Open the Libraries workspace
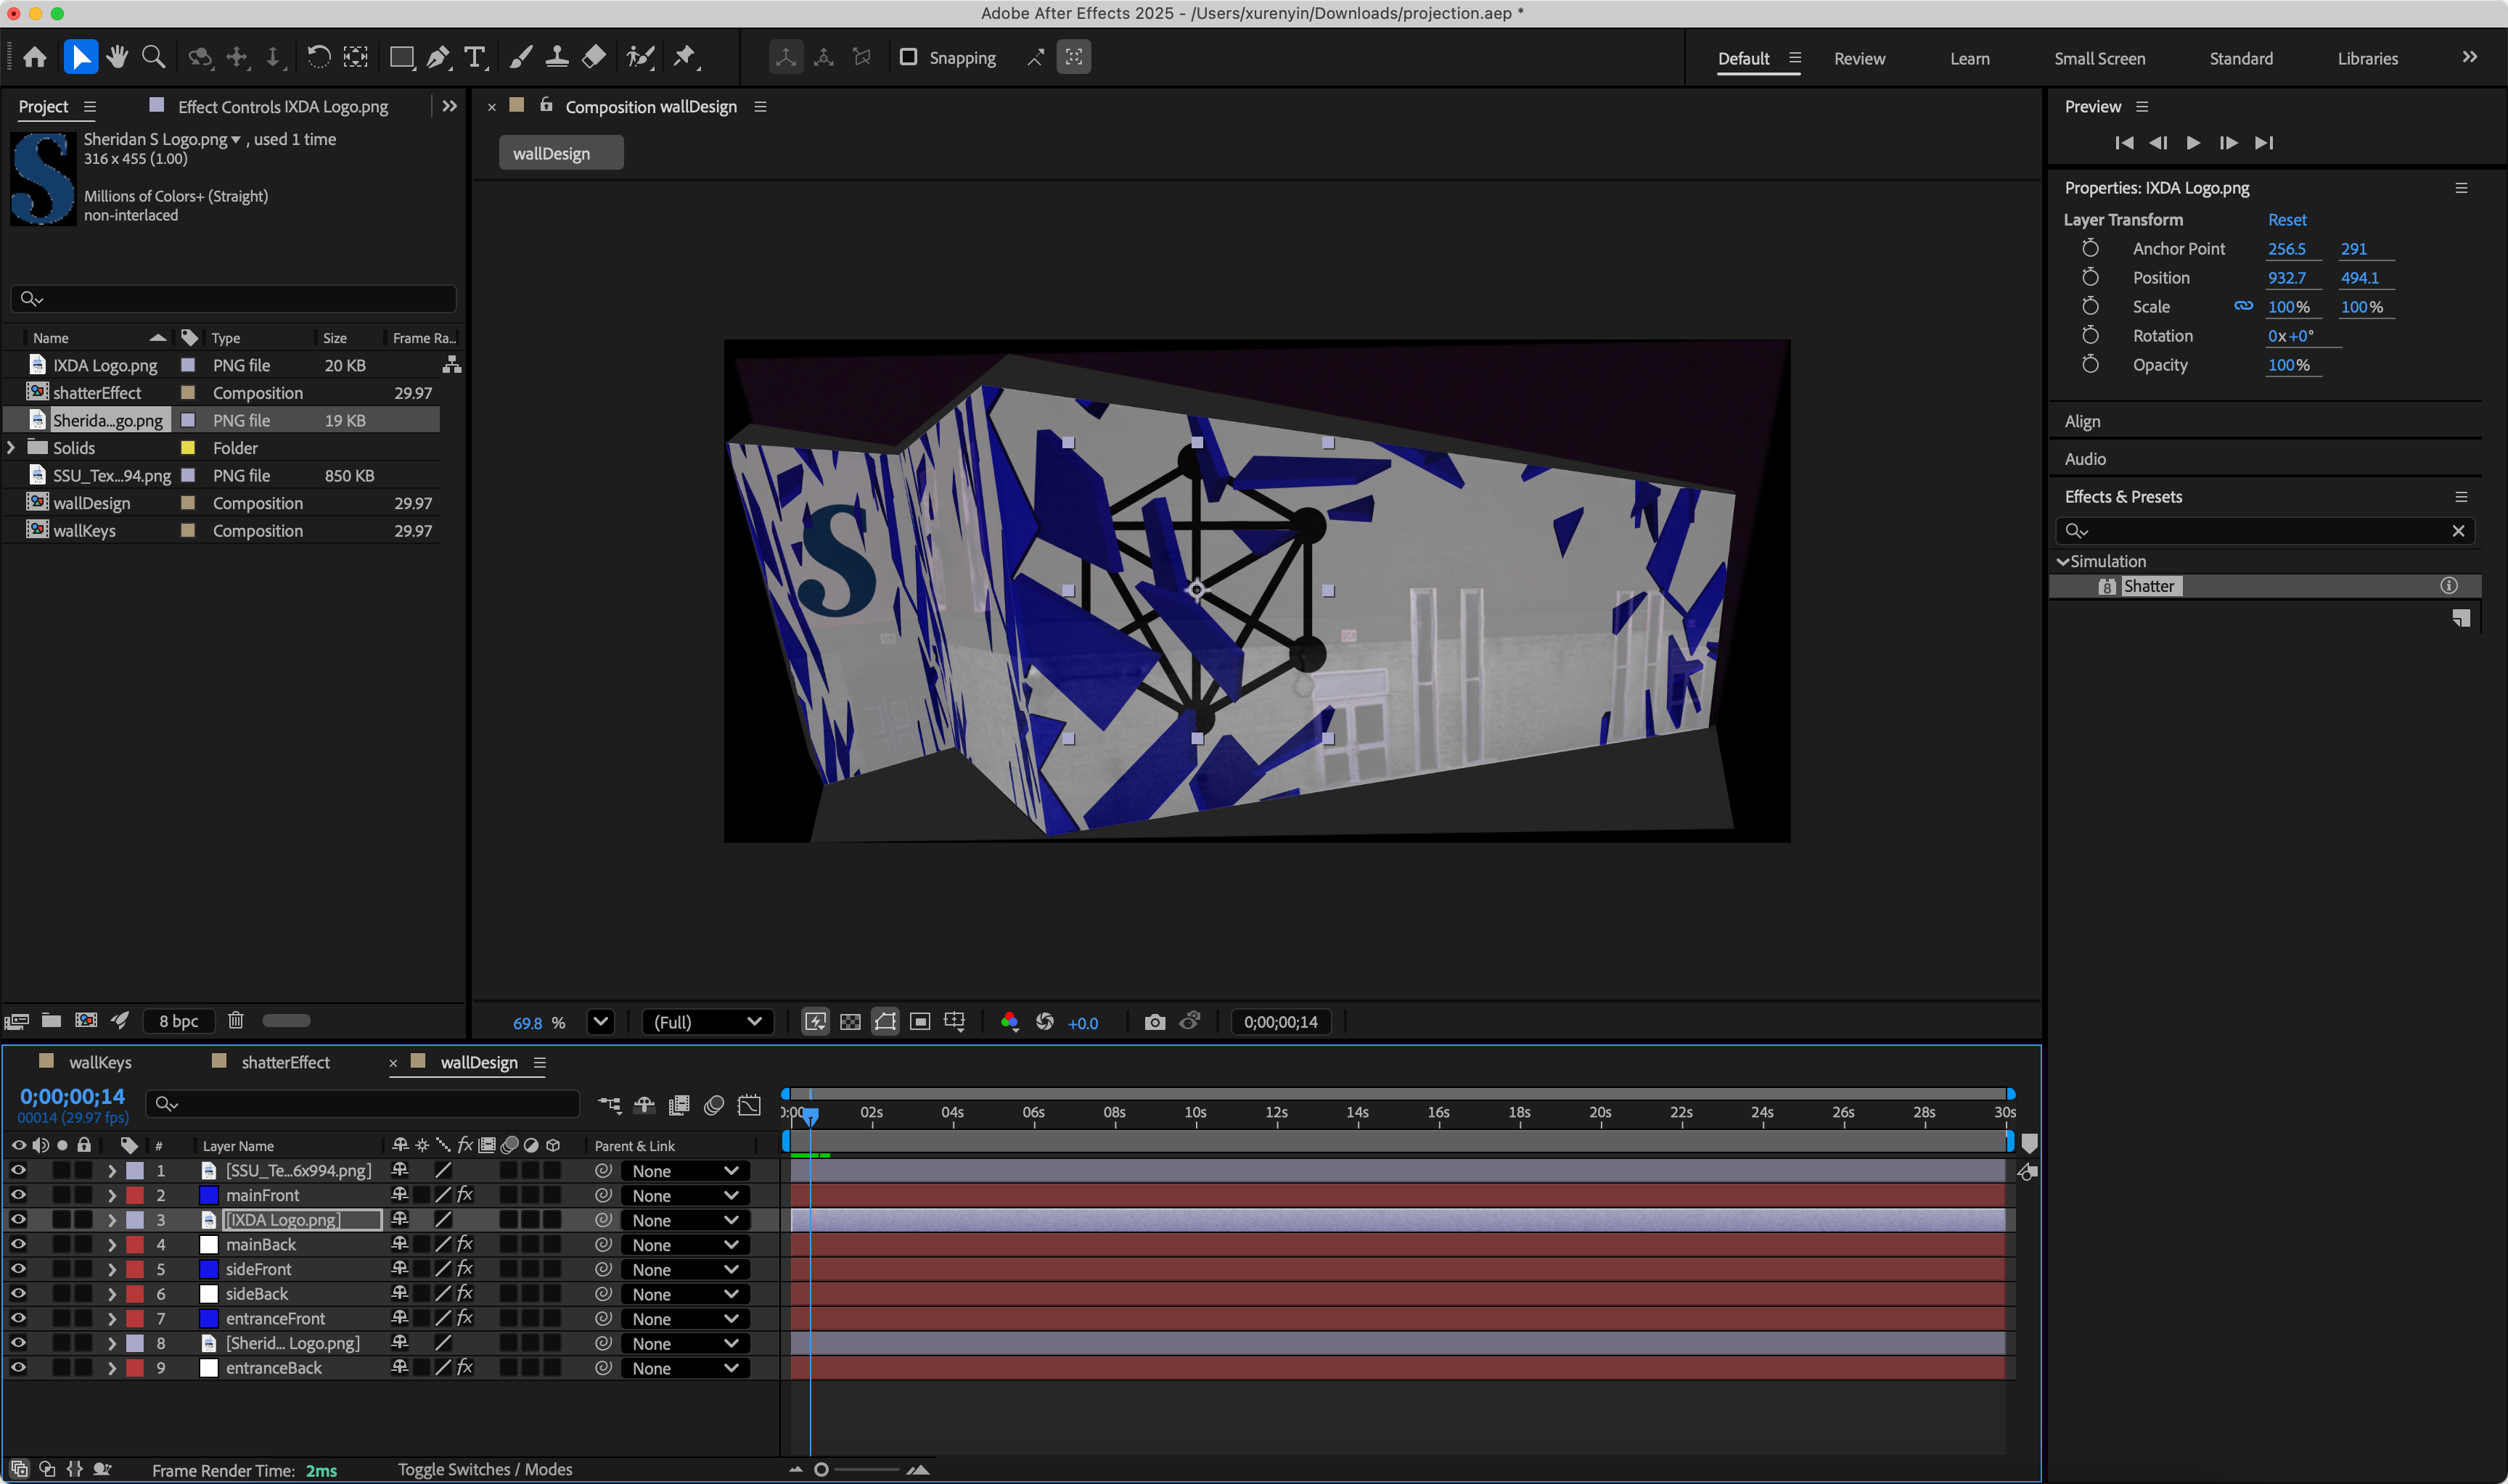The height and width of the screenshot is (1484, 2508). tap(2367, 58)
